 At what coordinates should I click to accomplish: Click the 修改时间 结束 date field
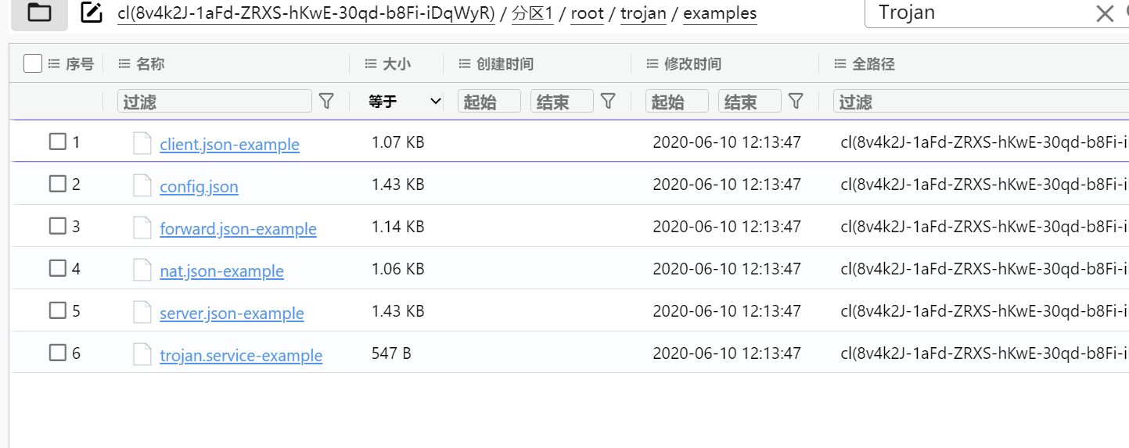pyautogui.click(x=750, y=102)
